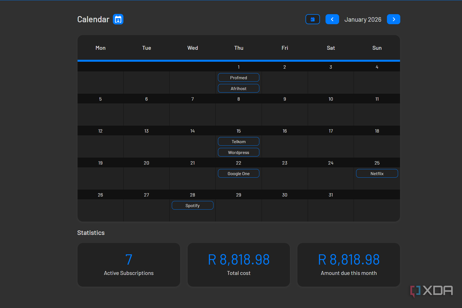
Task: Click the amount above Amount due this month
Action: 349,260
